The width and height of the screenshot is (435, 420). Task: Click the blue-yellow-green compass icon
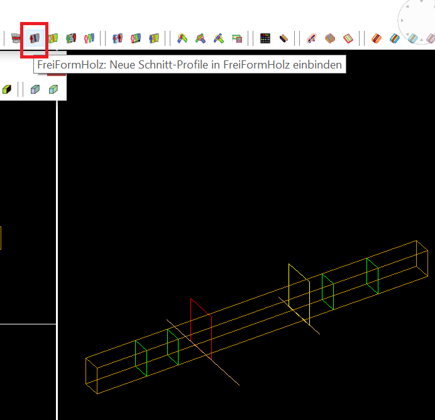219,38
